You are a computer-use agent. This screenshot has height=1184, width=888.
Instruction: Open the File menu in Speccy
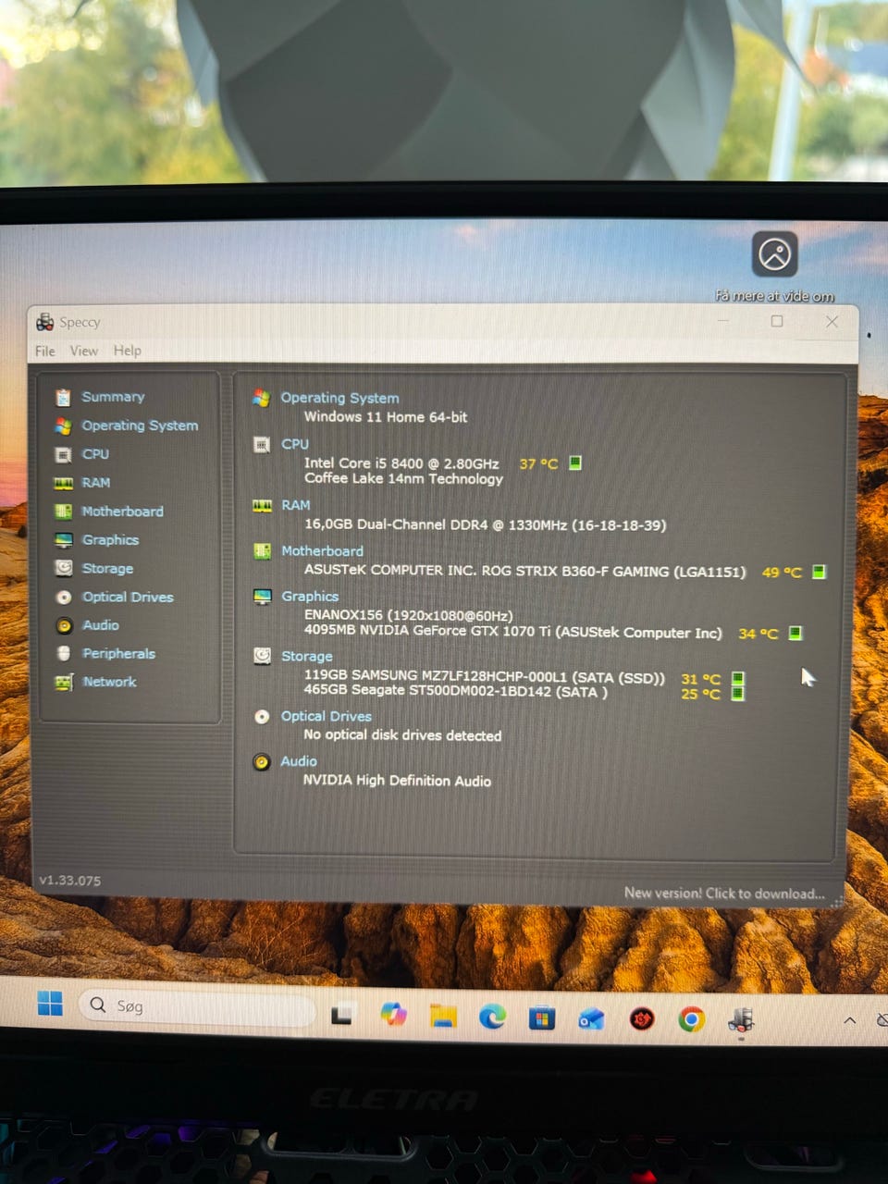tap(44, 351)
